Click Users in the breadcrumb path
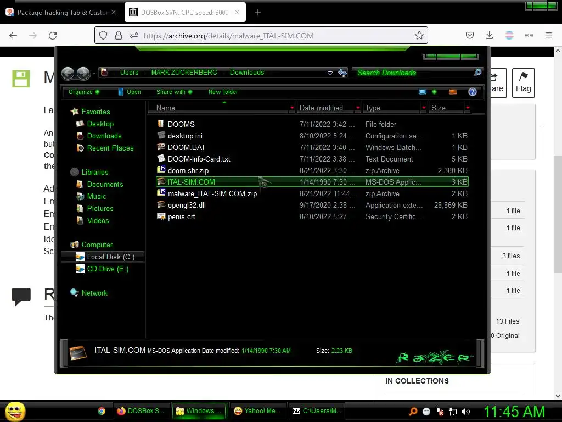562x422 pixels. 129,73
